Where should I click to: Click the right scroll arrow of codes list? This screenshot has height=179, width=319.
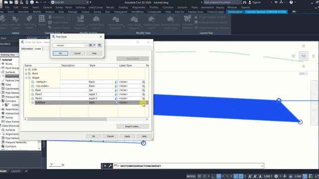[x=147, y=119]
